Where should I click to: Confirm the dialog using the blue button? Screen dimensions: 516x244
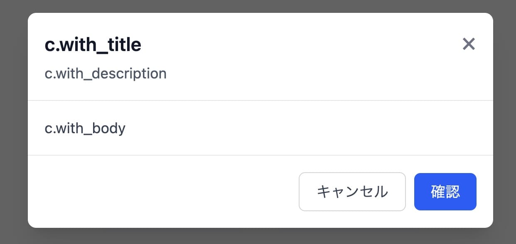coord(445,192)
